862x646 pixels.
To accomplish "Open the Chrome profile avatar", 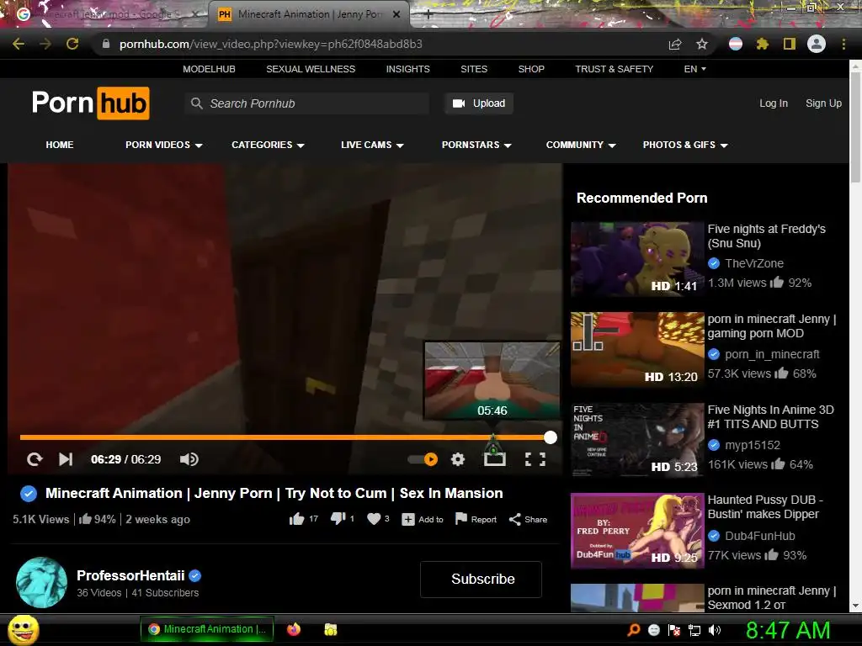I will pos(817,44).
